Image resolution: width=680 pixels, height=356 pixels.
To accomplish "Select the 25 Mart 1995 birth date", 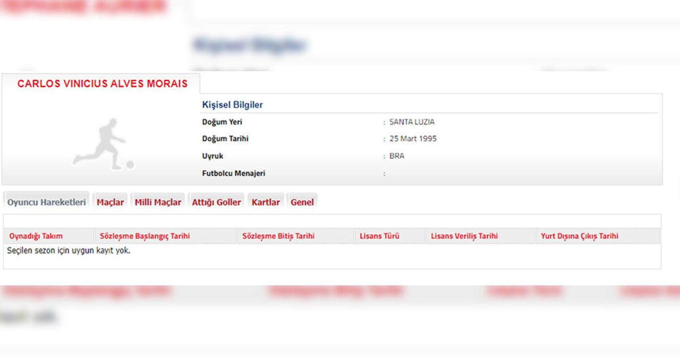I will point(413,139).
